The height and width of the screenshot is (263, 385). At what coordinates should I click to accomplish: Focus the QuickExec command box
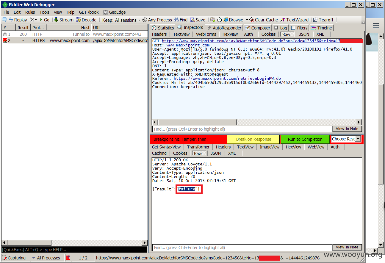(x=74, y=250)
